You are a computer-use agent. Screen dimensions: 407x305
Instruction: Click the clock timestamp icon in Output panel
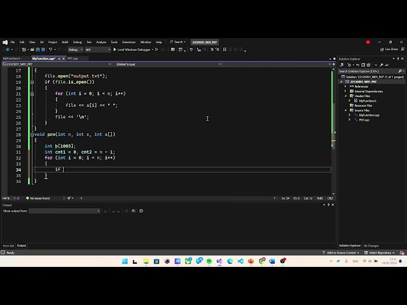pos(141,211)
